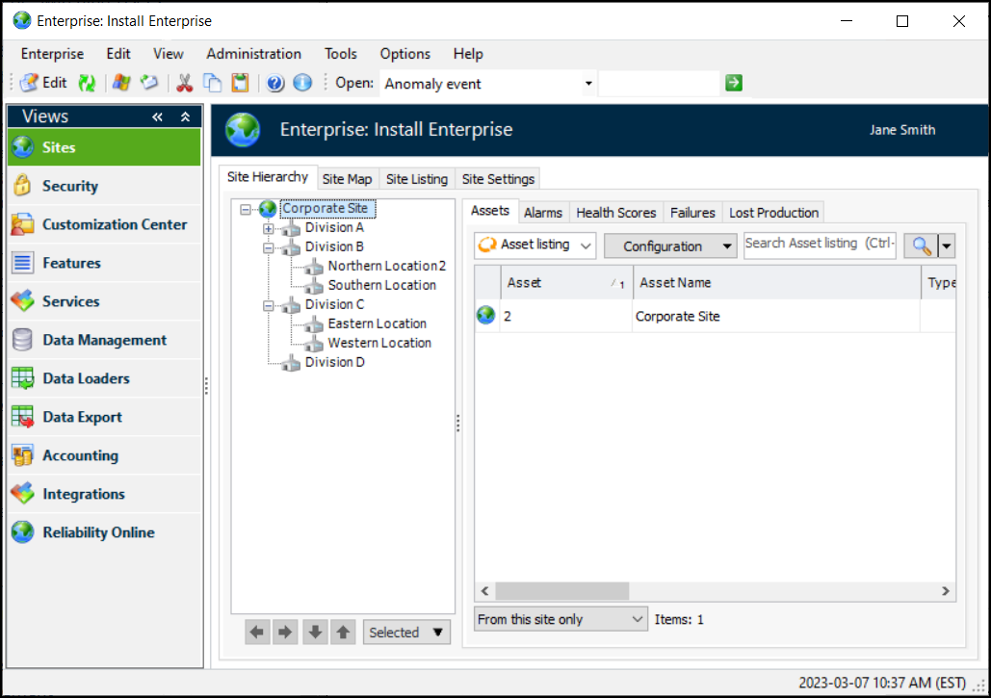Screen dimensions: 991x698
Task: Open the Selected dropdown button
Action: pyautogui.click(x=406, y=633)
